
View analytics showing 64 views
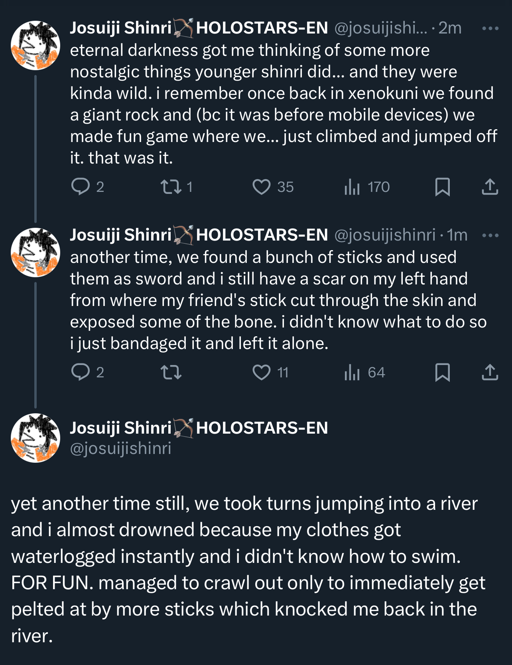[352, 372]
